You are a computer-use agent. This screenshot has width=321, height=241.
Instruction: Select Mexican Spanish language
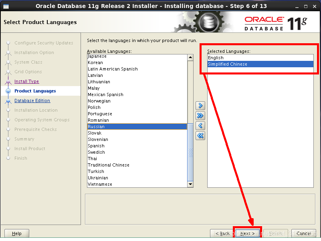137,94
